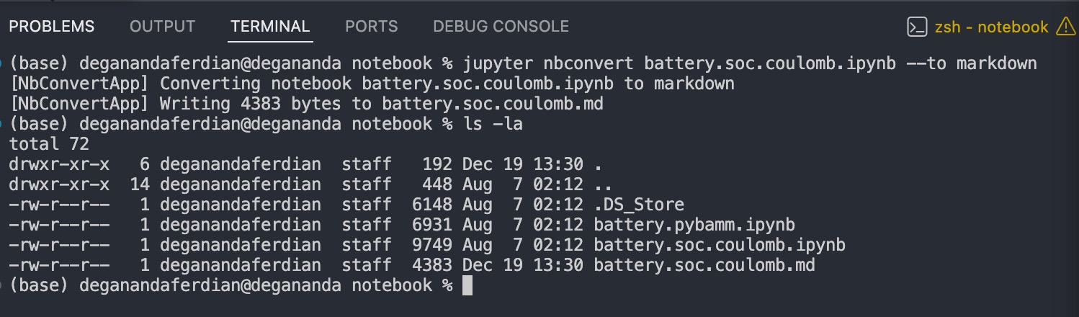Click the terminal shell icon beside zsh
Viewport: 1079px width, 317px height.
916,27
